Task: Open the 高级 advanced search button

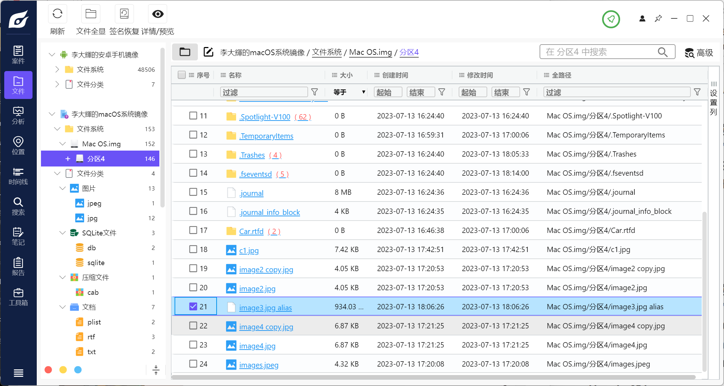Action: (699, 53)
